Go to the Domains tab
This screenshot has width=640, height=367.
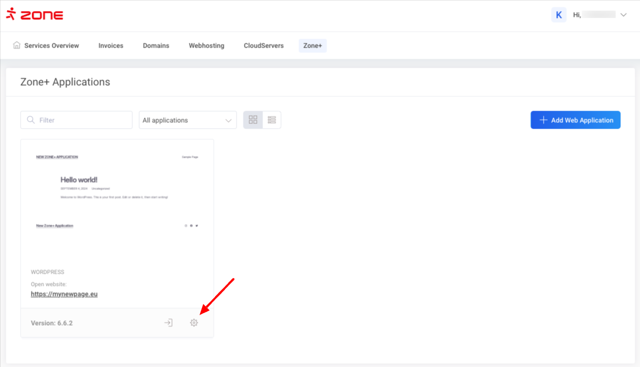click(156, 46)
